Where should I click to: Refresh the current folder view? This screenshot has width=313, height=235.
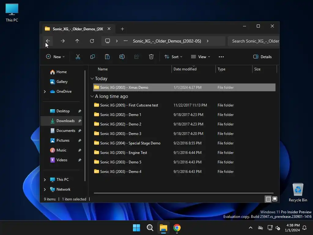92,41
